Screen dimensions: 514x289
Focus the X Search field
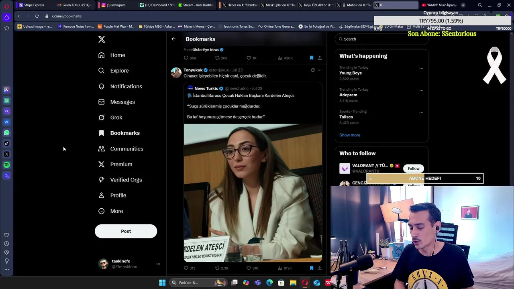pos(381,39)
